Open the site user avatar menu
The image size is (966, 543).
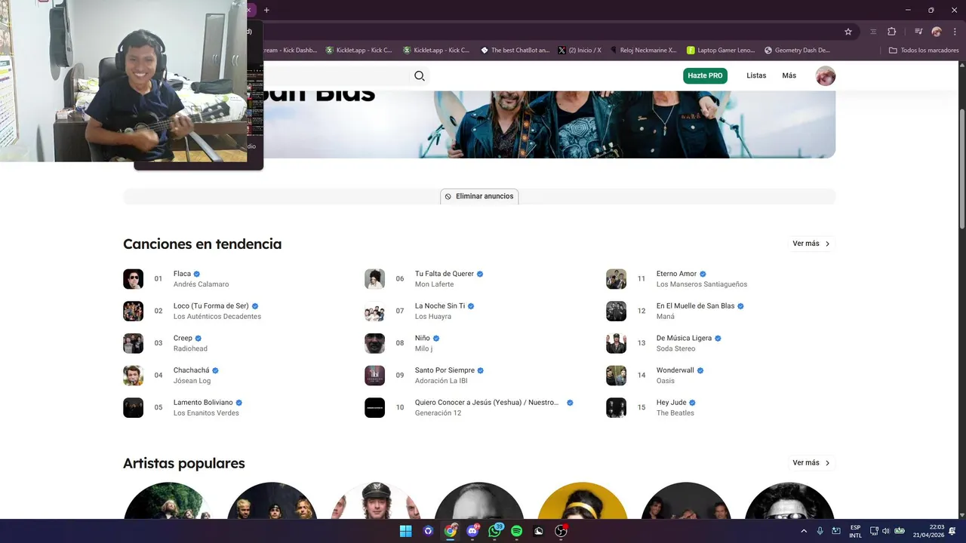click(826, 75)
